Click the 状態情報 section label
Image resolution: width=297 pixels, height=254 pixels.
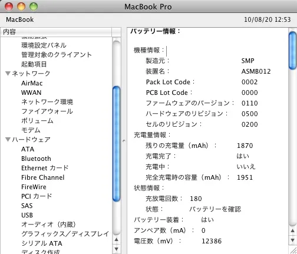(149, 188)
